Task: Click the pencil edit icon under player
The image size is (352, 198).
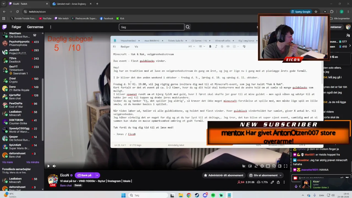Action: 272,182
